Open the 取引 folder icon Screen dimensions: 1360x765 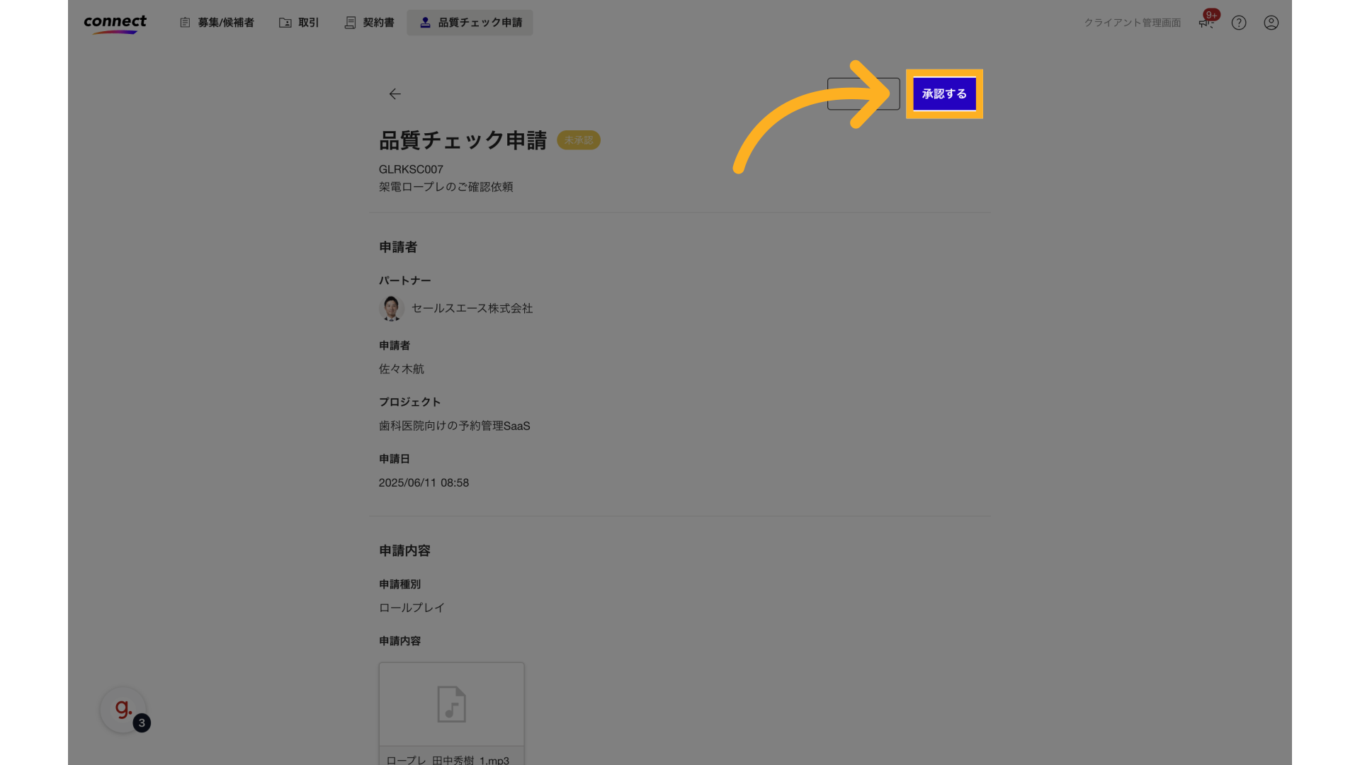click(x=284, y=22)
